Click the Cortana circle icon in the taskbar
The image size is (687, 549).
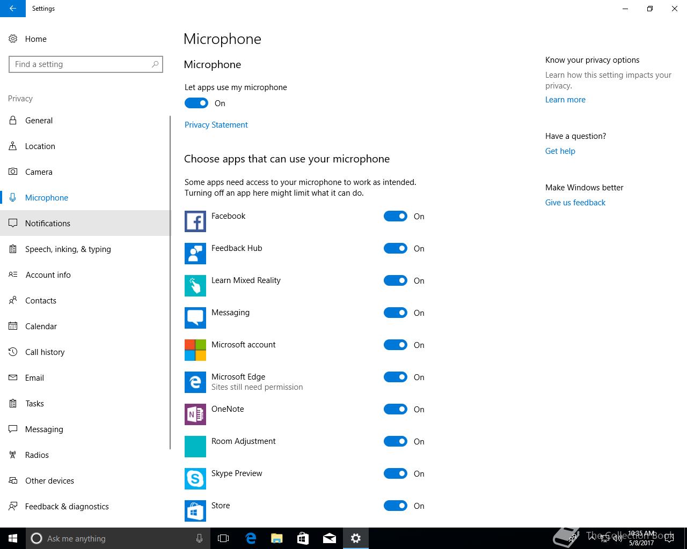[x=36, y=538]
